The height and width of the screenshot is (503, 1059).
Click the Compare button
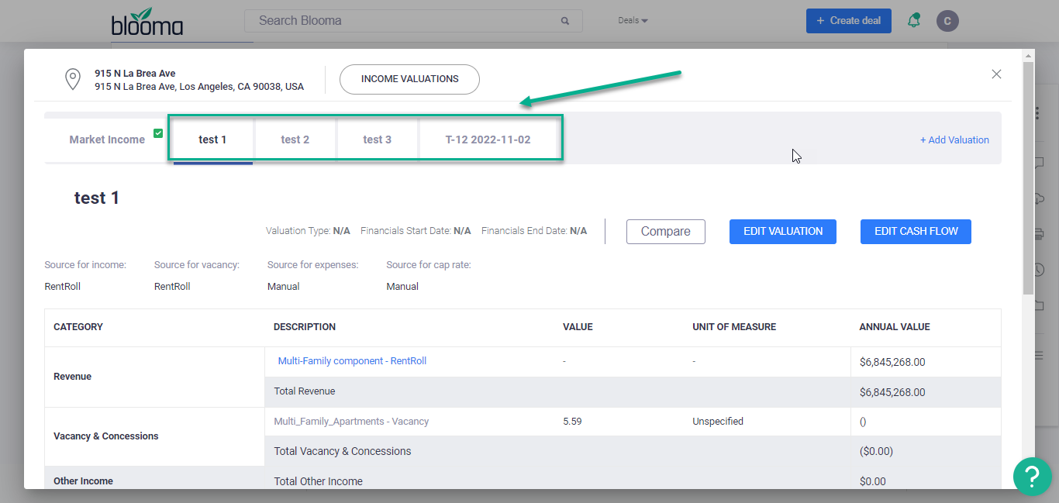666,232
